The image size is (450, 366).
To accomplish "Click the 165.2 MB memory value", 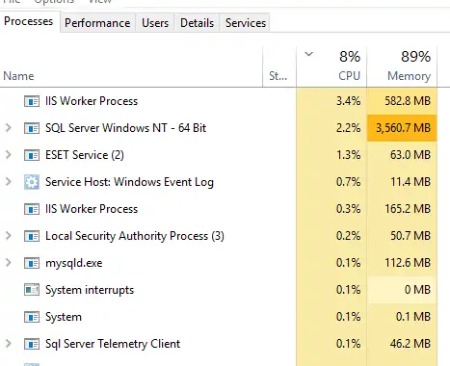I will coord(408,209).
